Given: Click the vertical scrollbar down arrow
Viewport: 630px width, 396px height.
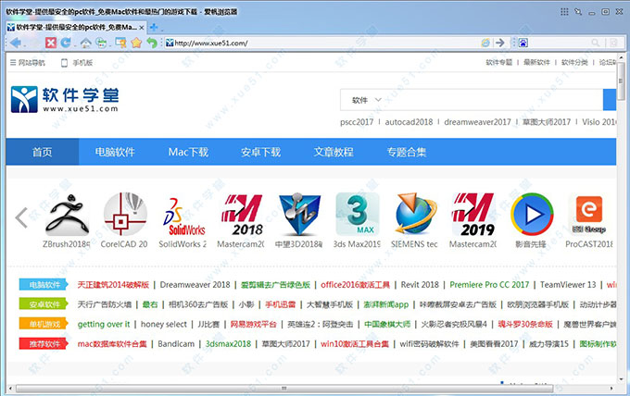Looking at the screenshot, I should [621, 379].
